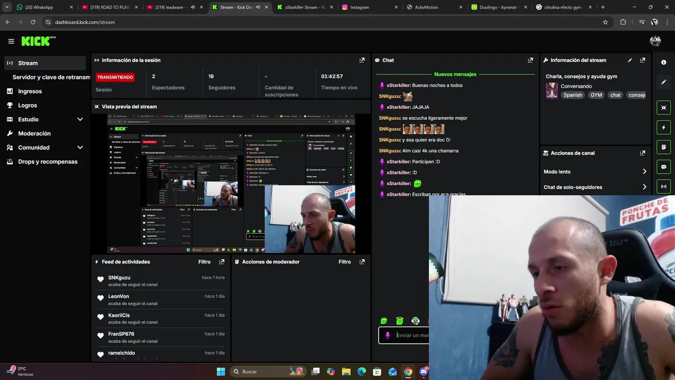The image size is (675, 380).
Task: Open the hamburger sidebar menu
Action: point(11,41)
